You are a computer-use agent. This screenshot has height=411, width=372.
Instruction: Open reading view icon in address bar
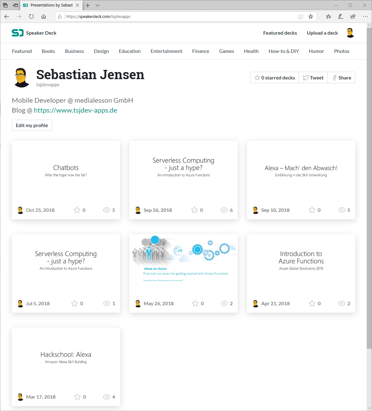pos(301,16)
